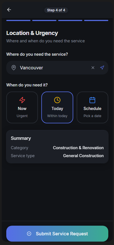Viewport: 114px width, 245px height.
Task: Click the red lightning bolt icon
Action: (x=22, y=100)
